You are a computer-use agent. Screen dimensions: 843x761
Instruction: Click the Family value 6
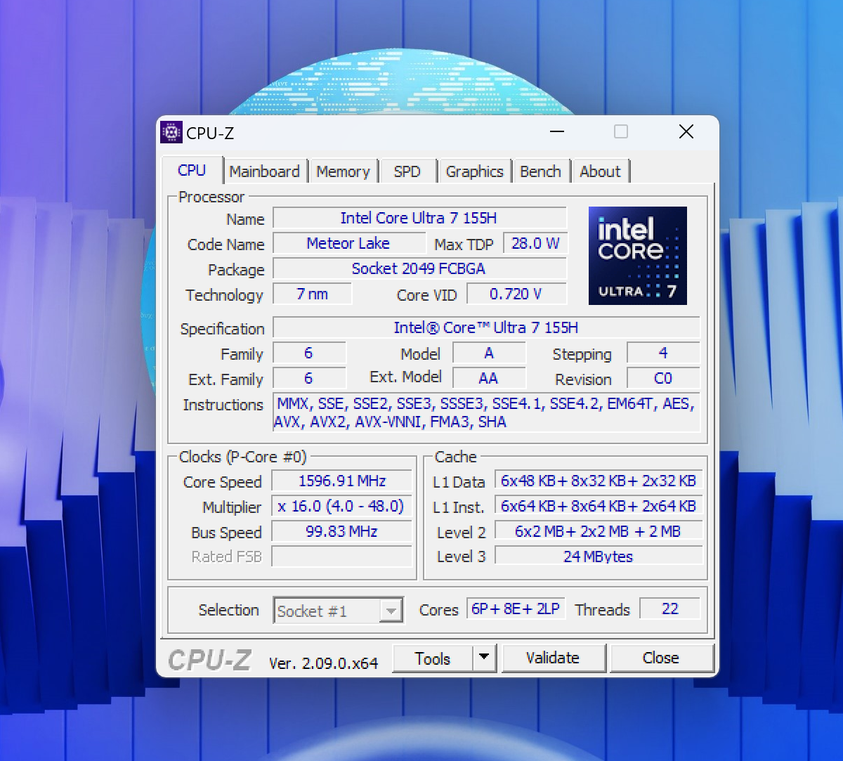tap(309, 353)
